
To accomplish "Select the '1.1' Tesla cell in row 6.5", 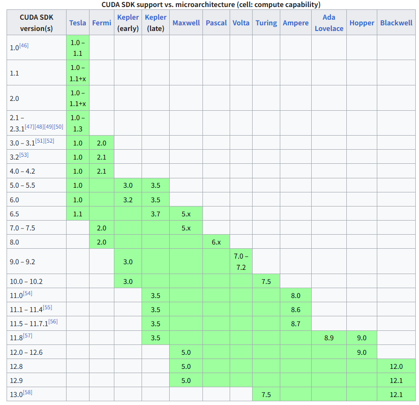I will (x=78, y=214).
